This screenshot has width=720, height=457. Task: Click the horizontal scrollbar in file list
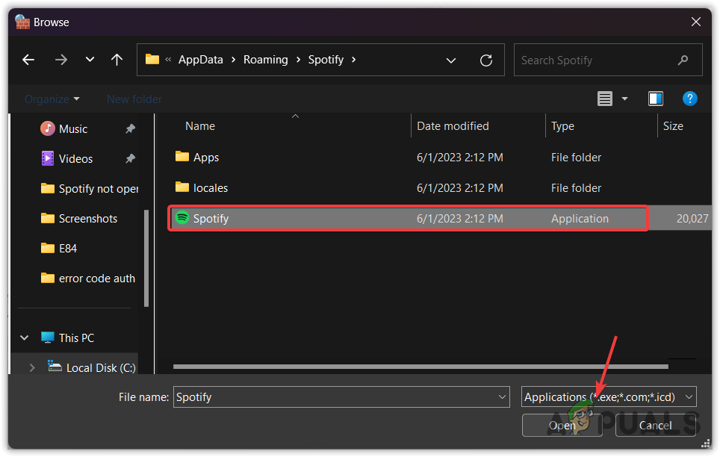point(420,367)
